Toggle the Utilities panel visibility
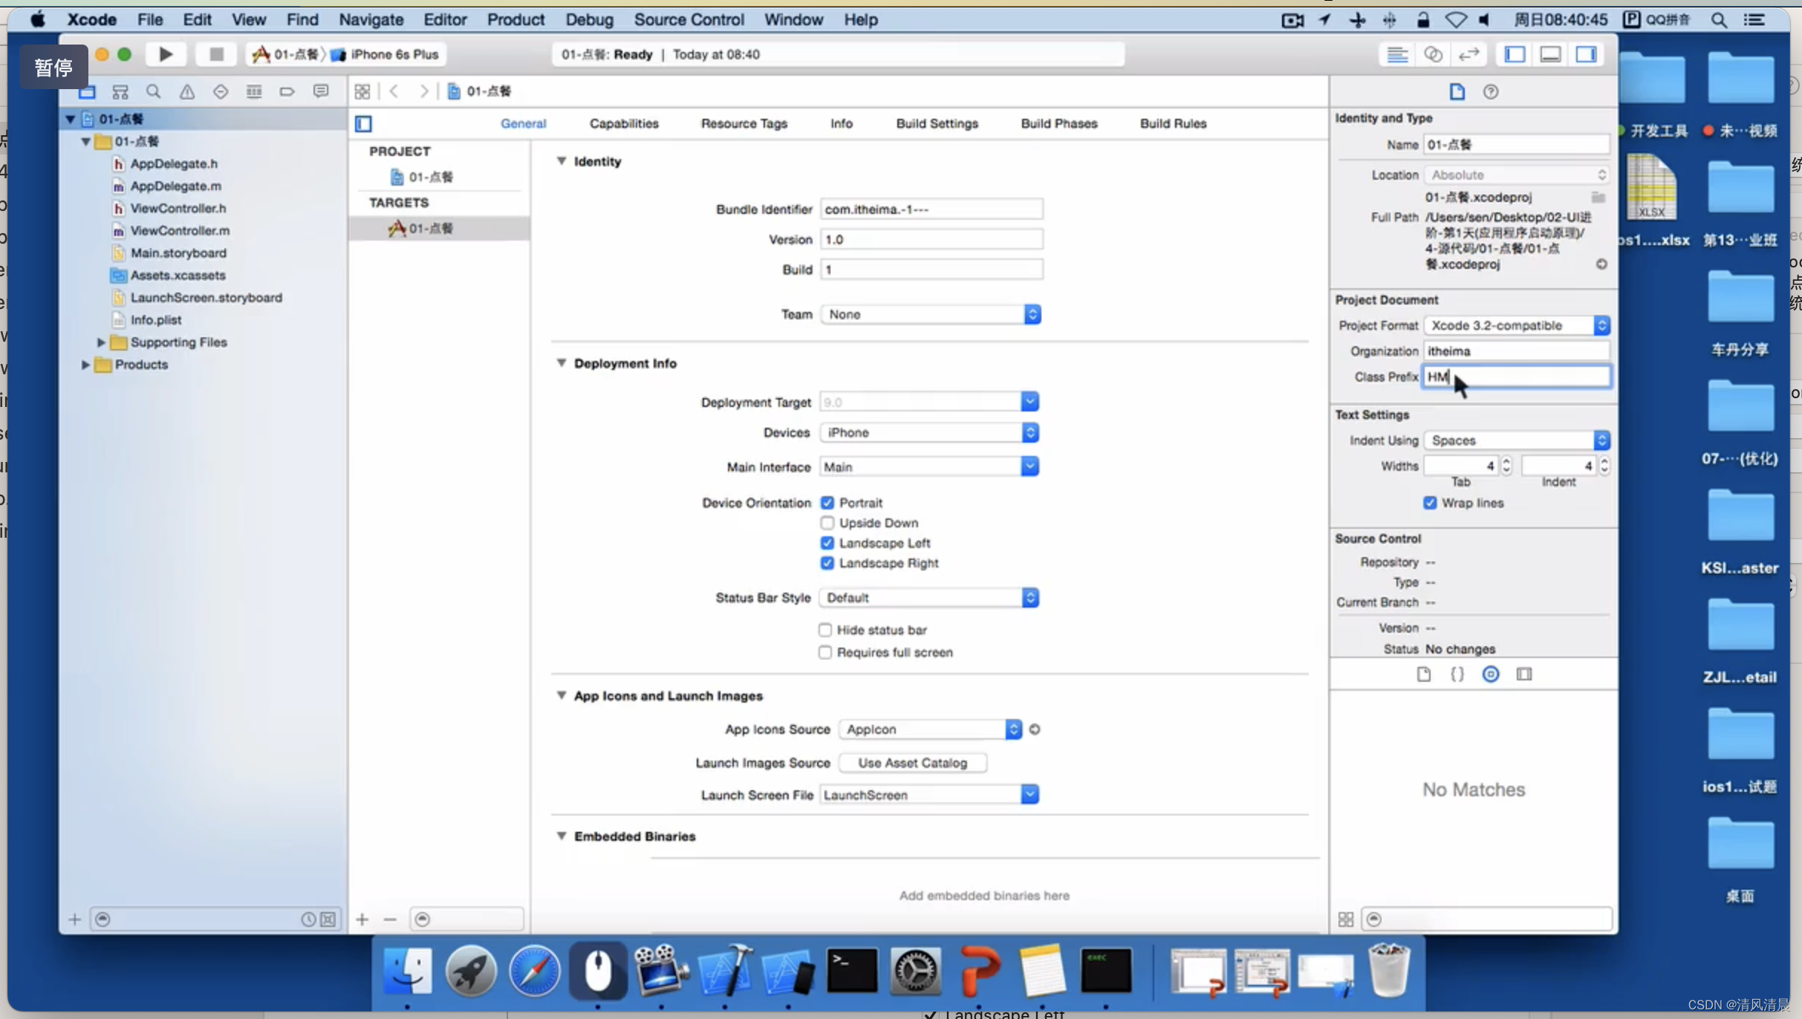The height and width of the screenshot is (1019, 1802). (1586, 54)
